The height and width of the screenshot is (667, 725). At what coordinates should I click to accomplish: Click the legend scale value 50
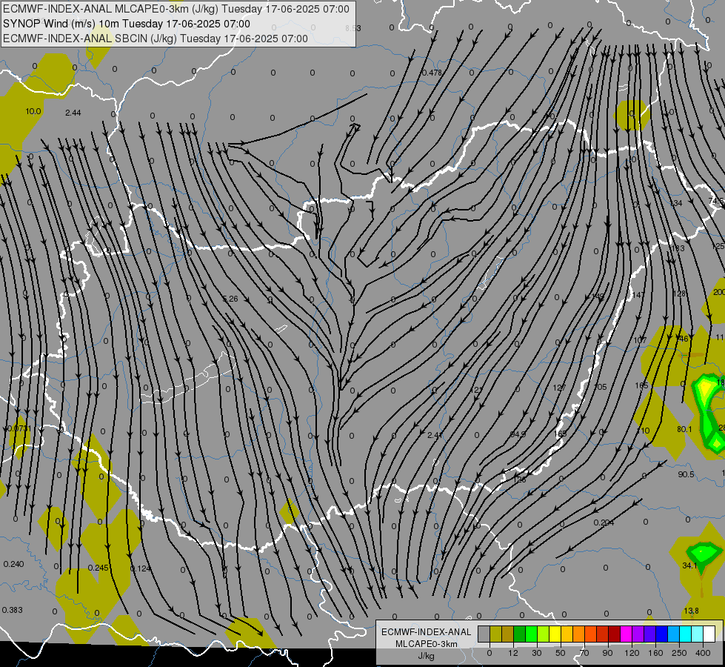coord(561,653)
